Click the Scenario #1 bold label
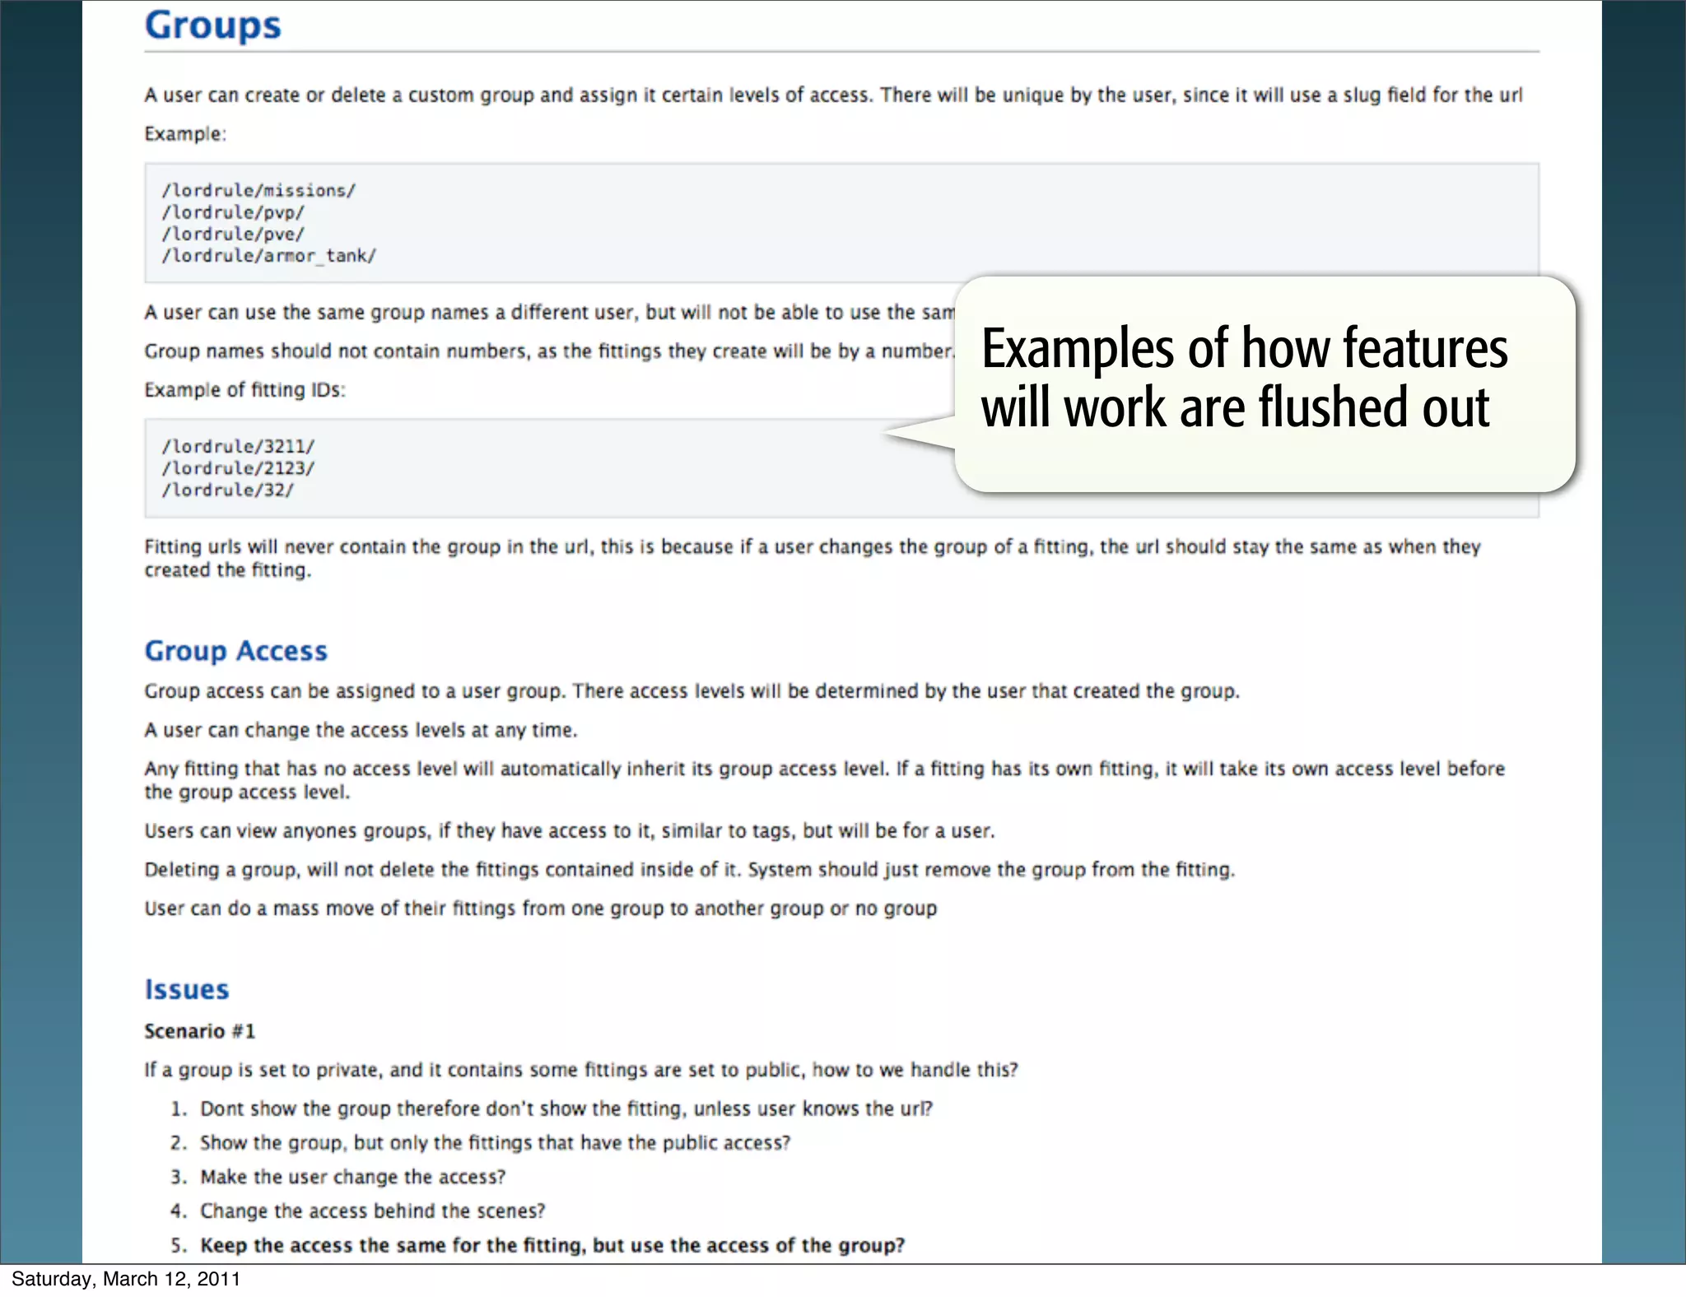 click(x=200, y=1031)
